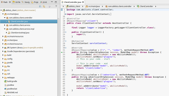Close the ClientController.java editor tab
This screenshot has width=169, height=96.
point(83,2)
